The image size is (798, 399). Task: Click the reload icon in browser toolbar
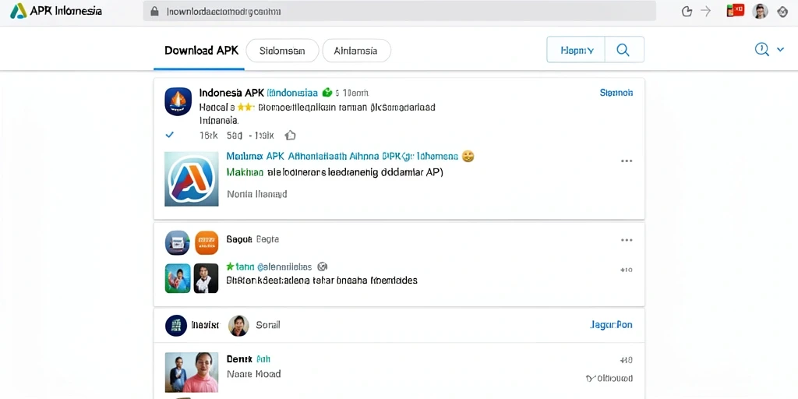(687, 11)
